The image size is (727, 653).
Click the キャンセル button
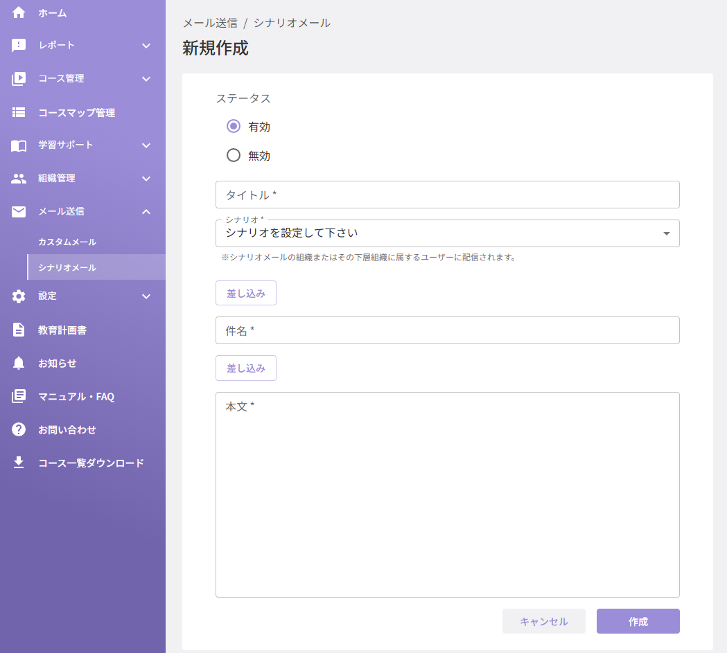click(544, 622)
